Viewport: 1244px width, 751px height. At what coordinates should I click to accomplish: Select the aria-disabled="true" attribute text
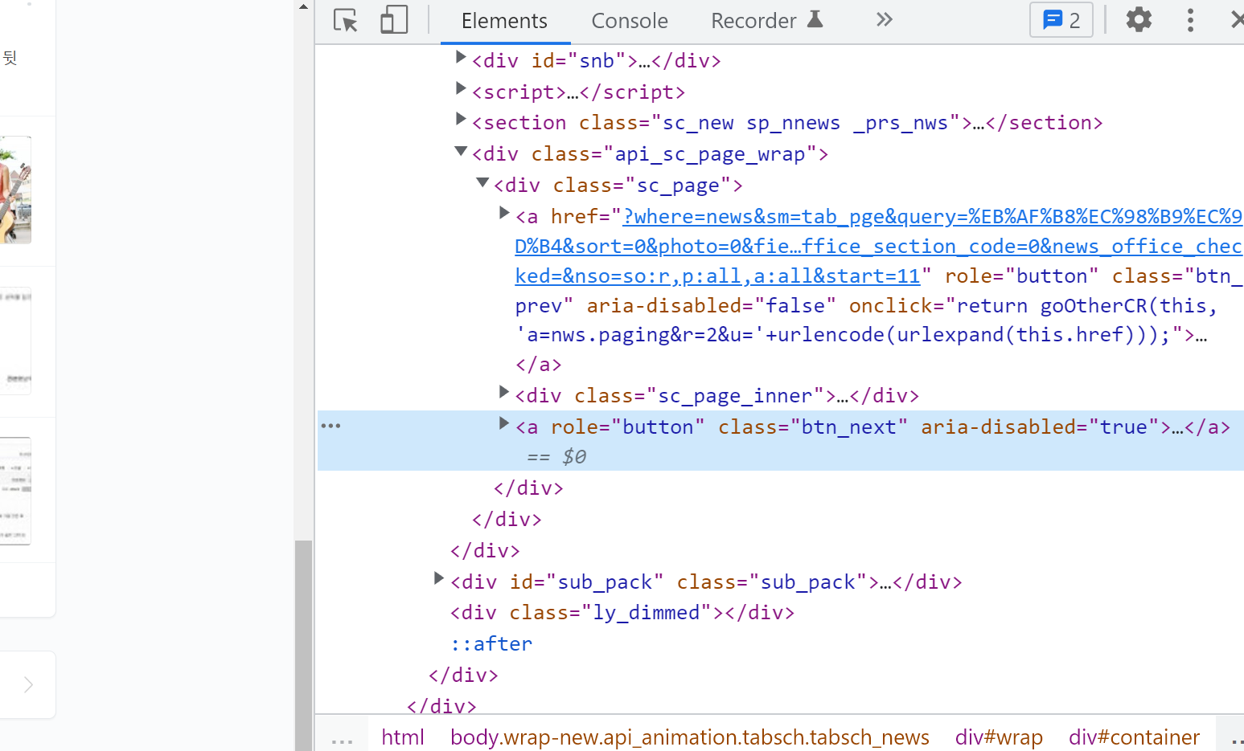pyautogui.click(x=1040, y=427)
